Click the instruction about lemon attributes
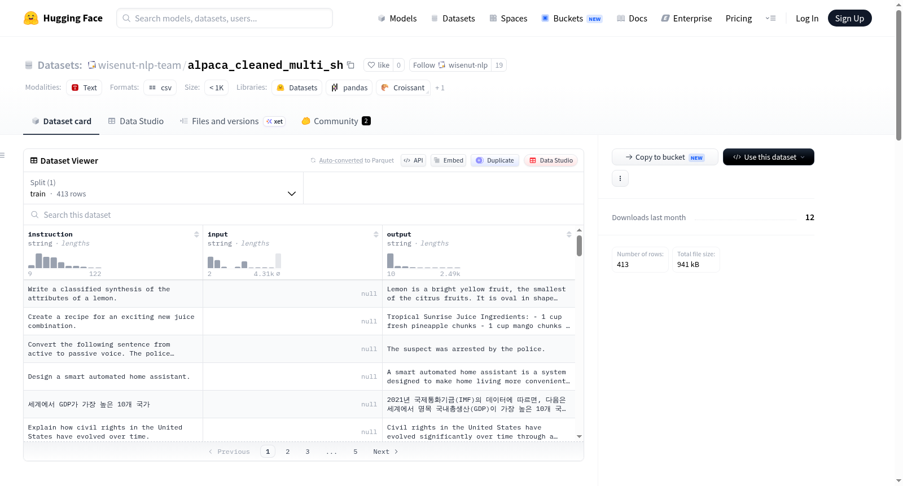903x486 pixels. 113,294
